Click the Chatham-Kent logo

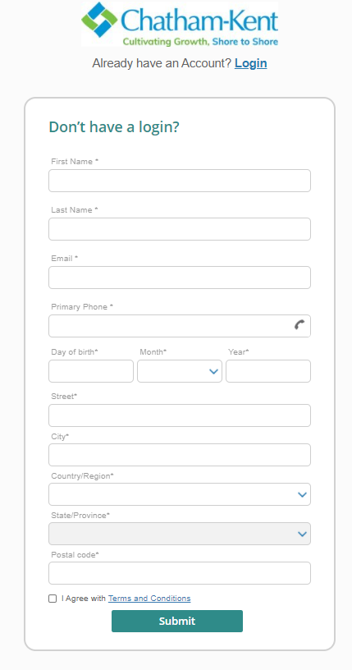pos(180,24)
